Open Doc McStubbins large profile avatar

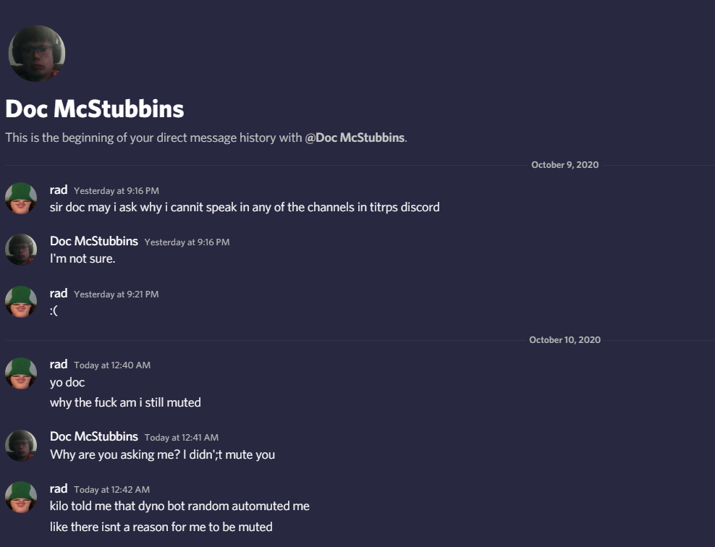pos(36,54)
